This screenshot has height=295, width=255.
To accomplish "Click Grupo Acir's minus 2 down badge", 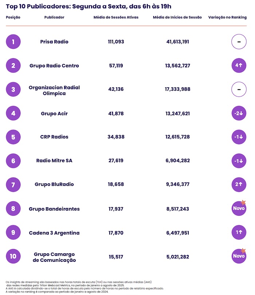I will coord(239,114).
